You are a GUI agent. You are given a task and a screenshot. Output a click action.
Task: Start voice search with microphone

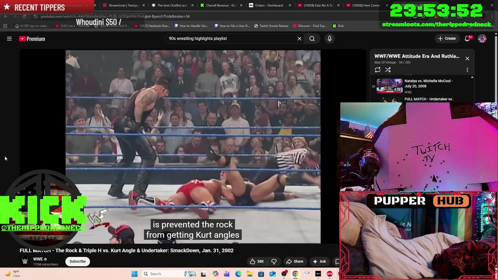coord(330,38)
